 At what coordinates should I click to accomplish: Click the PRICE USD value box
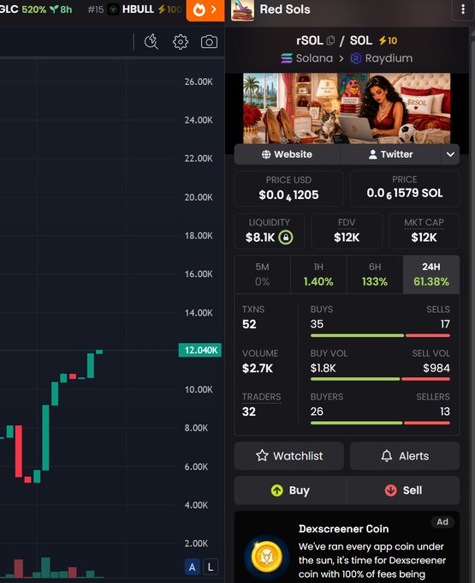click(x=288, y=189)
